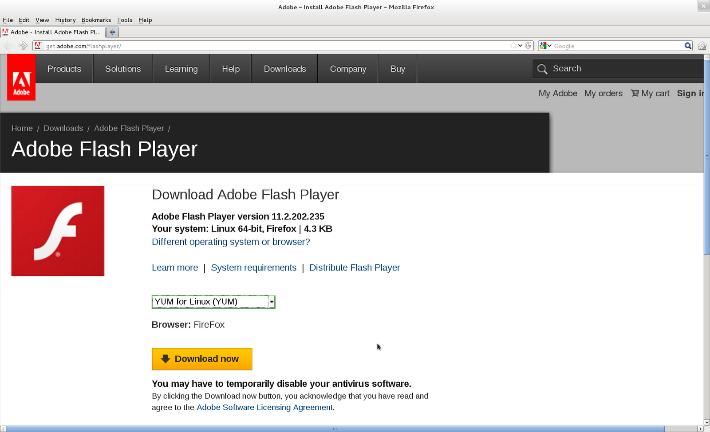Open the File menu
The width and height of the screenshot is (710, 432).
[x=8, y=20]
